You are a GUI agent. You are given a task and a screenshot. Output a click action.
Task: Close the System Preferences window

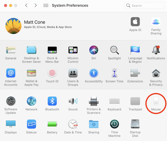(6, 6)
